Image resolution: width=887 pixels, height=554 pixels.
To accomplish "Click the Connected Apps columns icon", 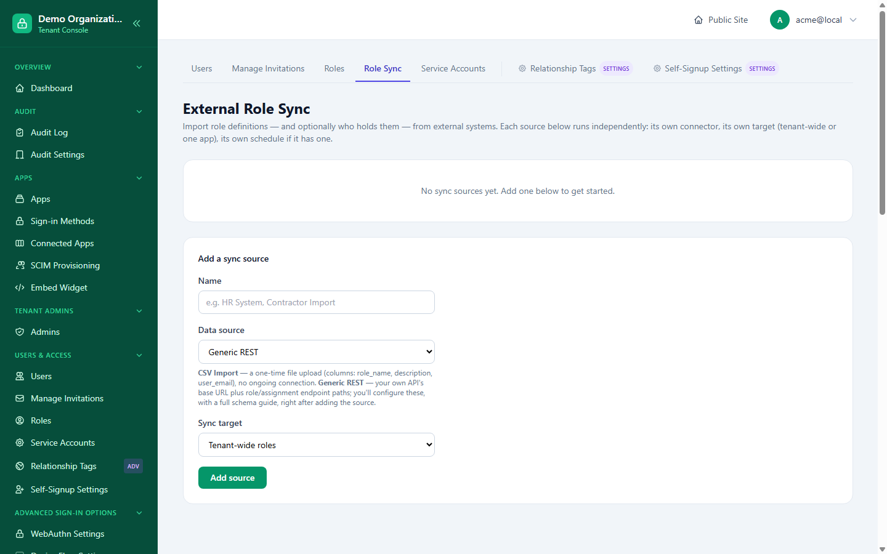I will tap(20, 243).
